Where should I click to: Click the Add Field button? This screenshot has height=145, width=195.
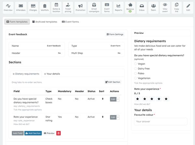(x=18, y=133)
